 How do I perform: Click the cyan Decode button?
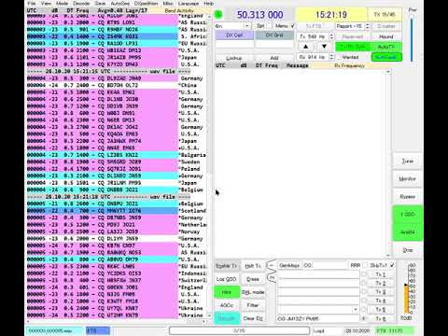tap(227, 318)
